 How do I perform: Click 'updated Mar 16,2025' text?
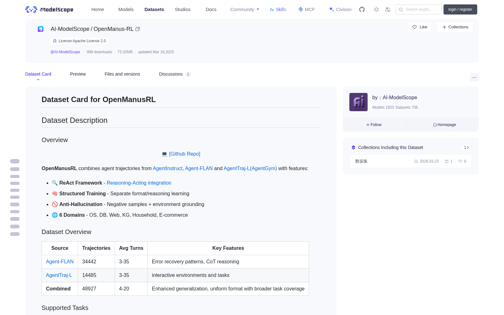click(x=156, y=52)
